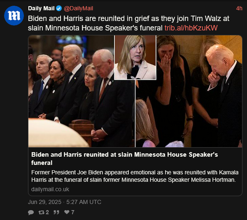Like the post with heart icon
247x220 pixels.
67,212
